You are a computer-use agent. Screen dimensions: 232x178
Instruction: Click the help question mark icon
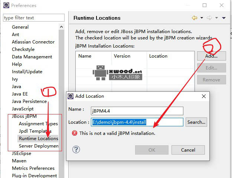tap(76, 149)
